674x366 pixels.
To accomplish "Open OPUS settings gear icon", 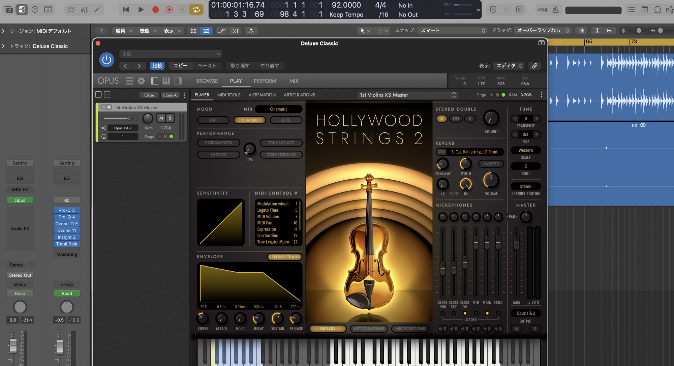I will (x=141, y=81).
